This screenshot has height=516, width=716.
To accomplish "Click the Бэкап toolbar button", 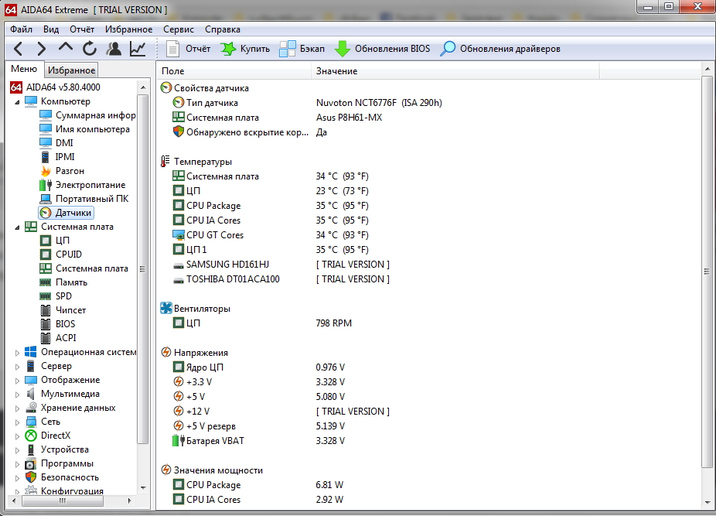I will point(302,49).
